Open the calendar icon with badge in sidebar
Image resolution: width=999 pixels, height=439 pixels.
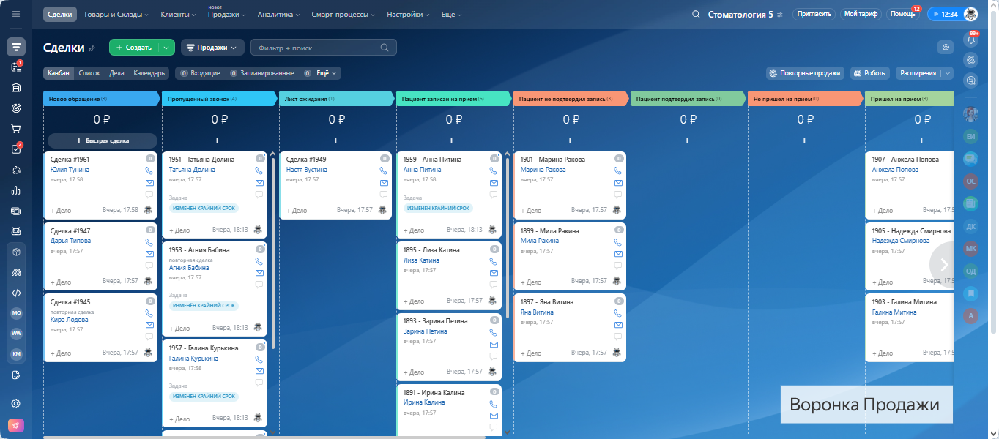[16, 67]
